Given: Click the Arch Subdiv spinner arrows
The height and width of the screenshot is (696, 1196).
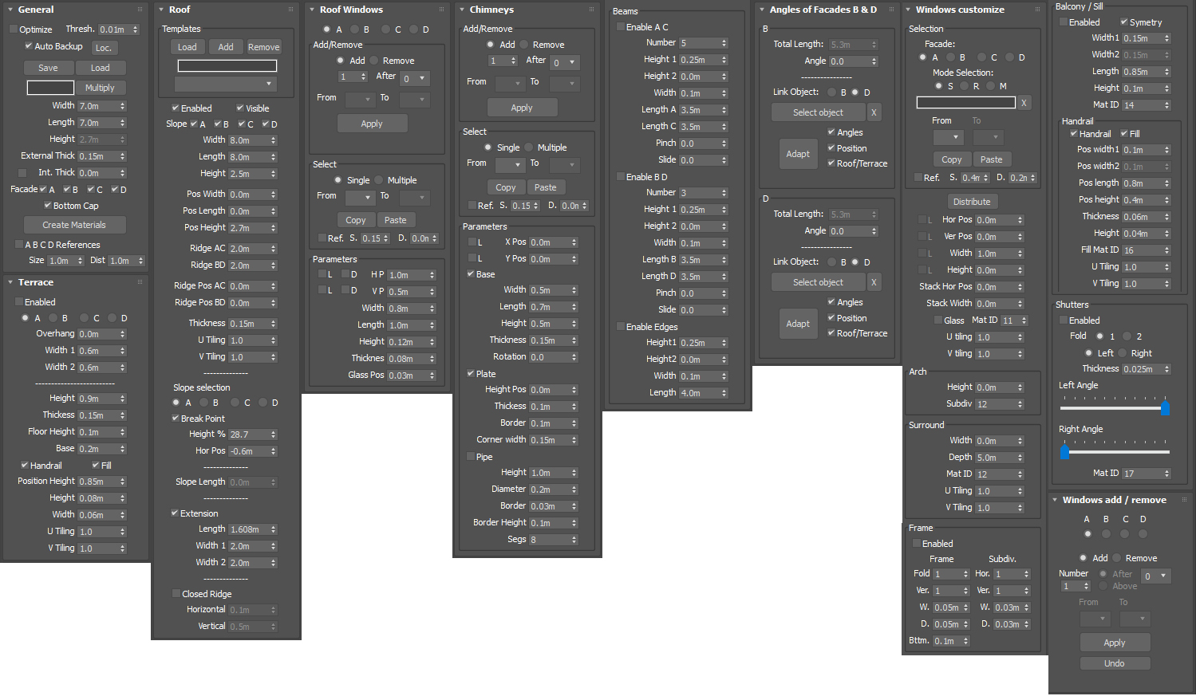Looking at the screenshot, I should 1020,404.
